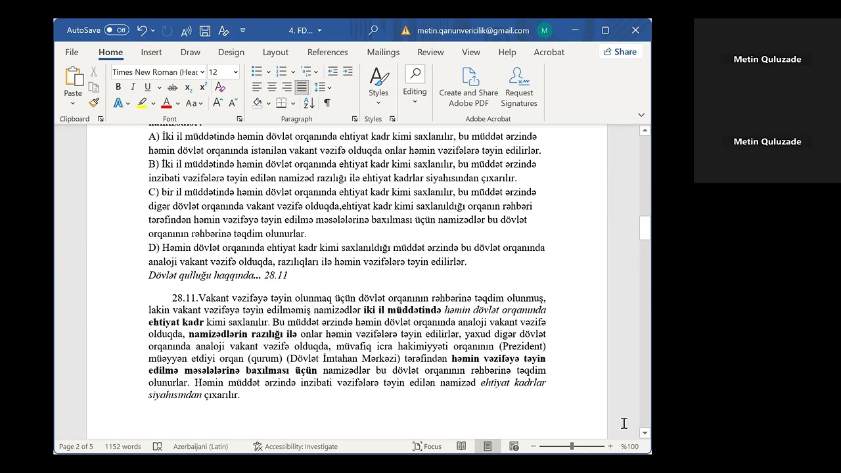This screenshot has width=841, height=473.
Task: Click Request Signatures
Action: point(519,87)
